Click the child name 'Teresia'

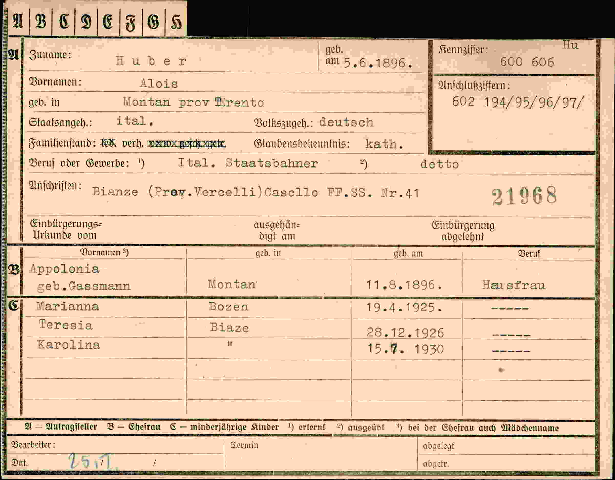point(66,325)
